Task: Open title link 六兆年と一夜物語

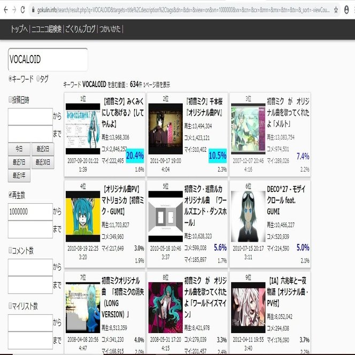Action: 288,291
